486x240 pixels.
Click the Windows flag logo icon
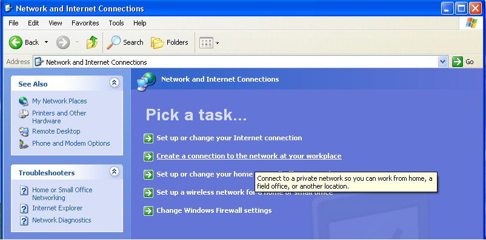click(x=471, y=23)
